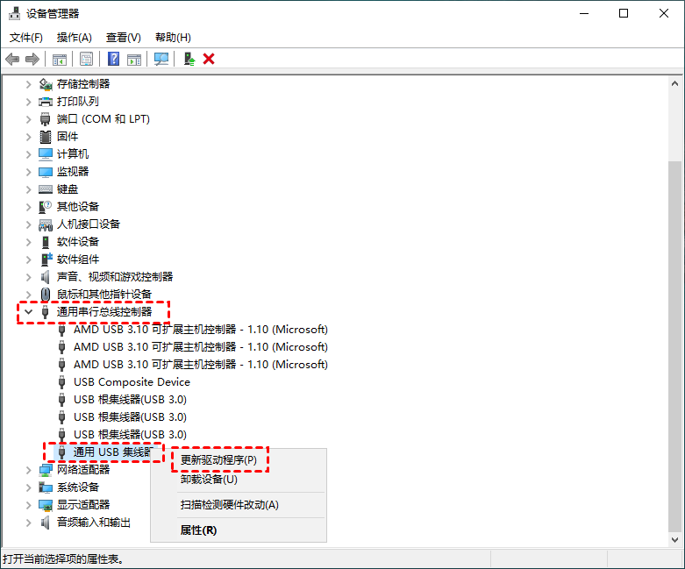Screen dimensions: 685x569
Task: Click the scrollbar up arrow
Action: [x=675, y=83]
